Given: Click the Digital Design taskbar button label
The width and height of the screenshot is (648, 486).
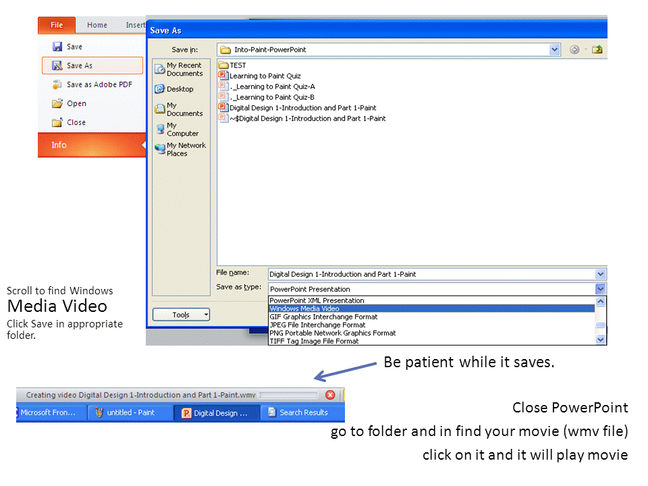Looking at the screenshot, I should click(221, 413).
